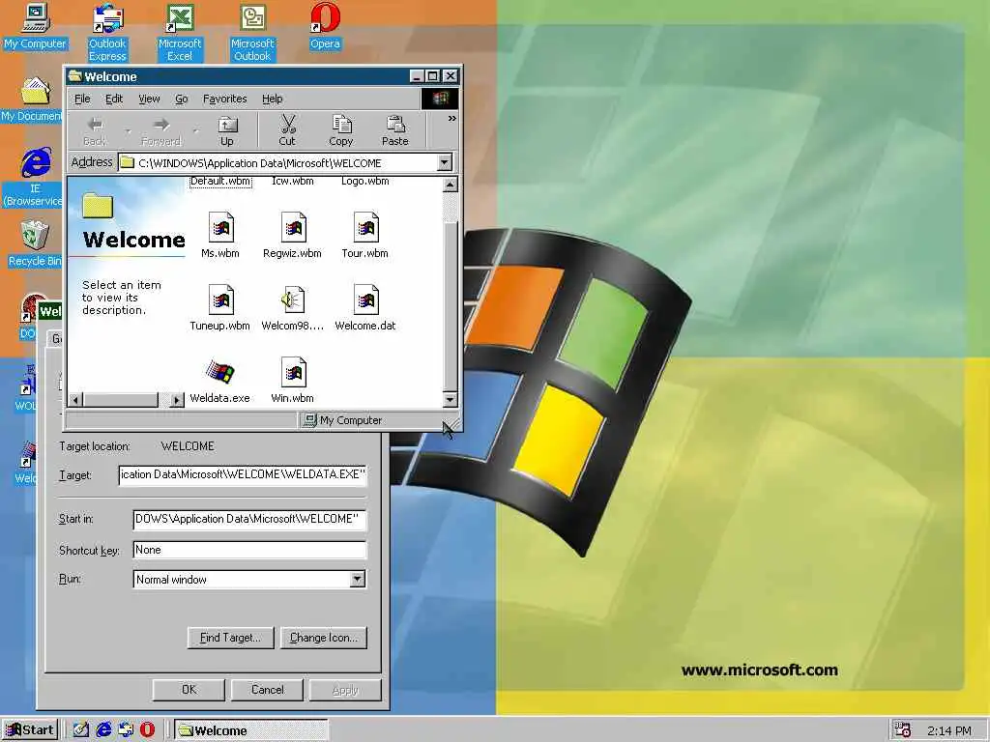The width and height of the screenshot is (990, 742).
Task: Select the Ms.wbm file
Action: point(220,236)
